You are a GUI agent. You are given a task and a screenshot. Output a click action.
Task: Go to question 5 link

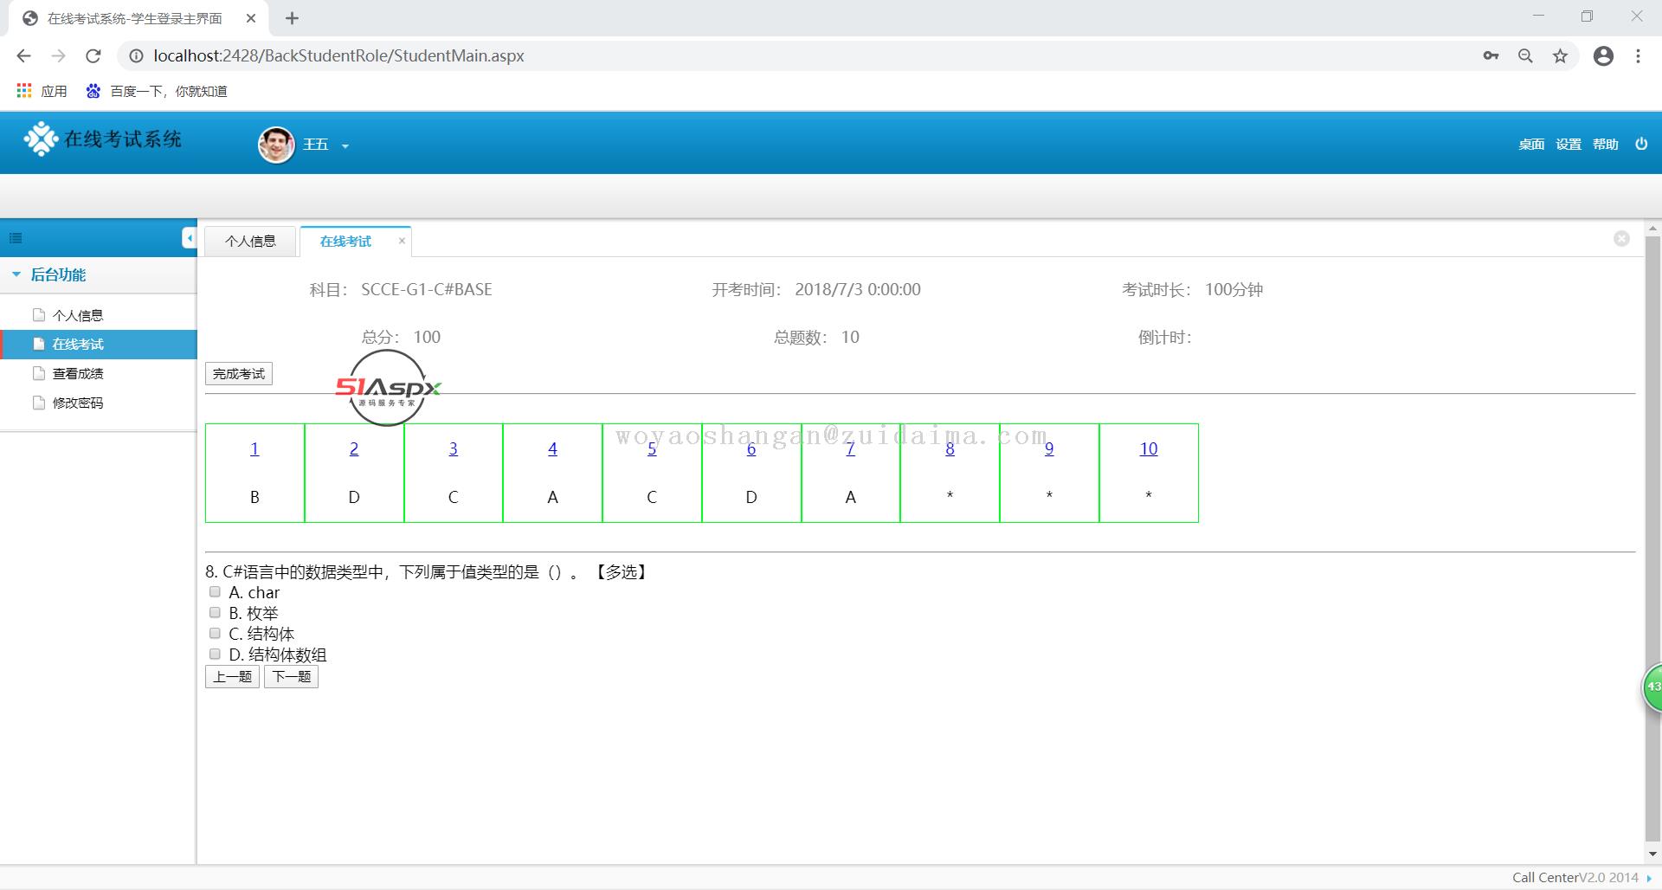tap(652, 448)
